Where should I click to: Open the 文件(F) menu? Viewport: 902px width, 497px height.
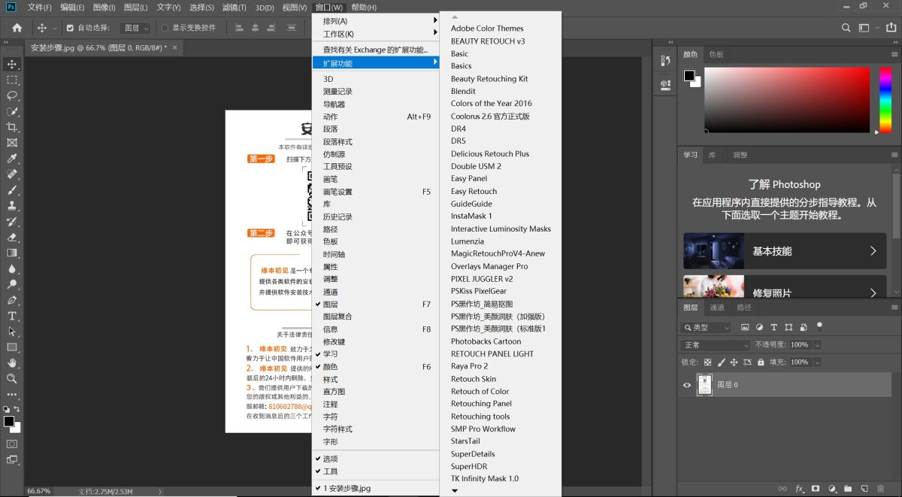[40, 8]
